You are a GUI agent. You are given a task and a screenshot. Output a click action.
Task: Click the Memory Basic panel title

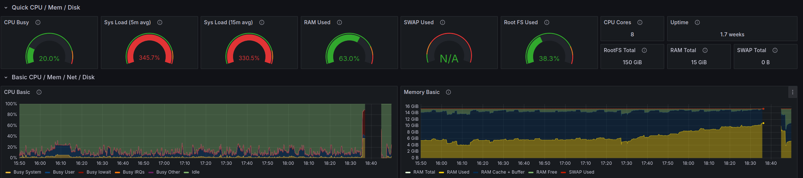422,92
